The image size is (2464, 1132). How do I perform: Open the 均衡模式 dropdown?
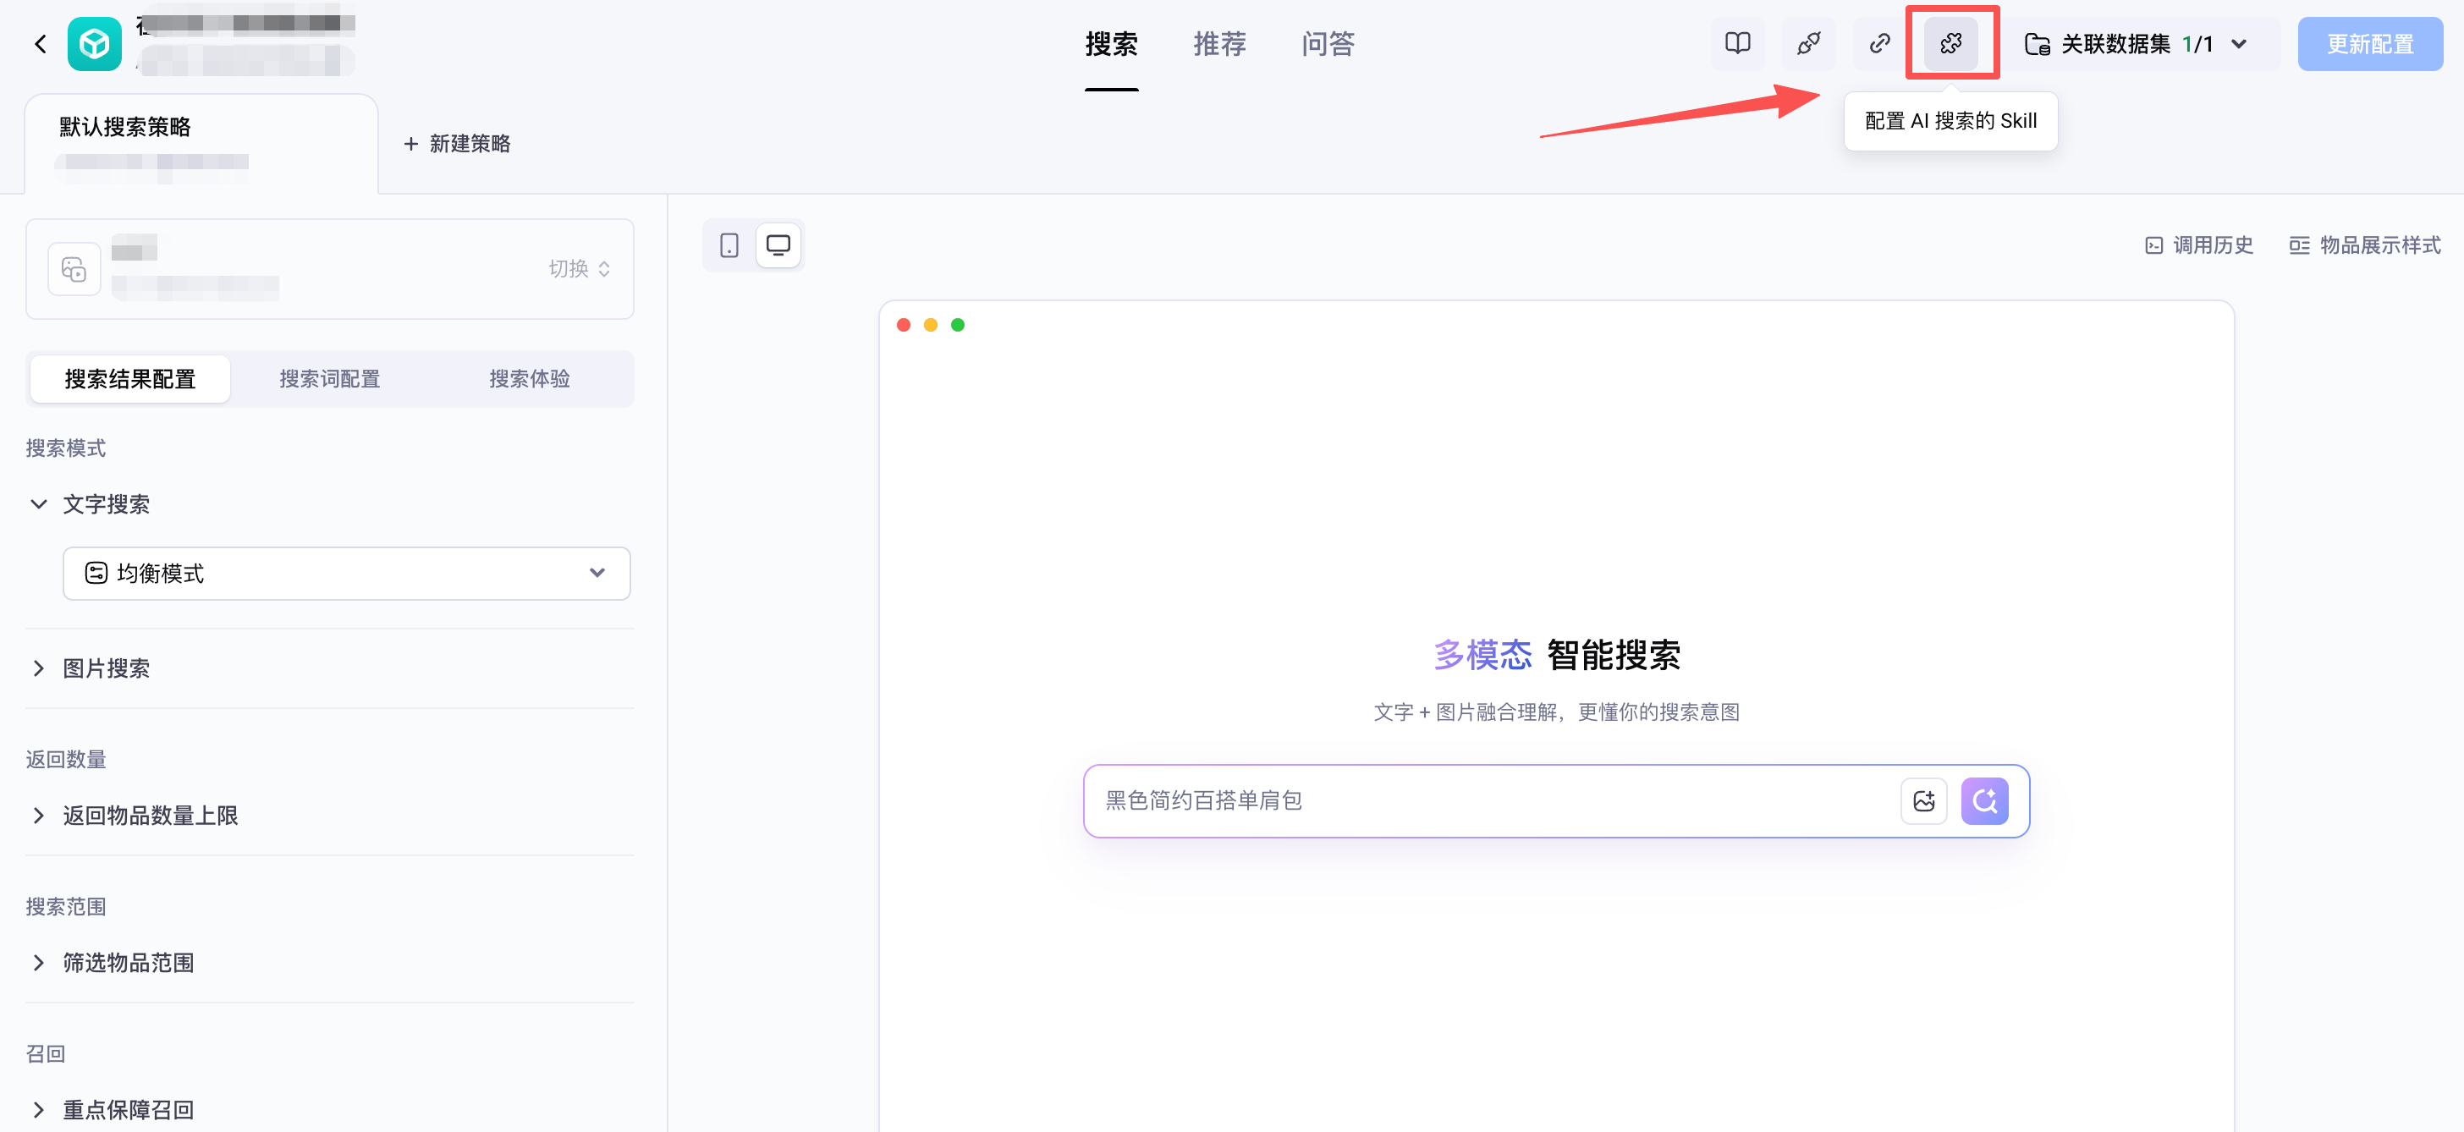(346, 574)
